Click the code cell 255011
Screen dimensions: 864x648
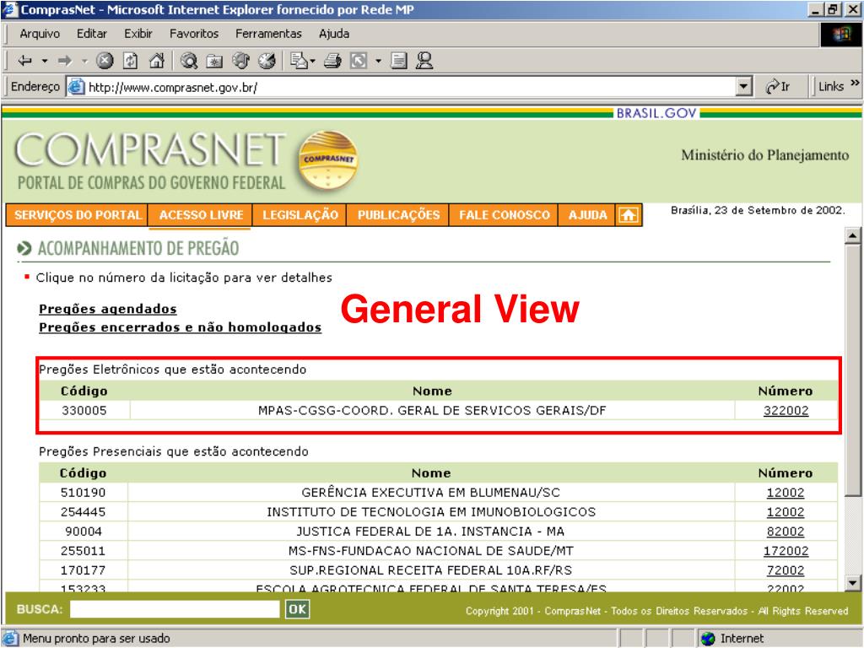tap(84, 550)
